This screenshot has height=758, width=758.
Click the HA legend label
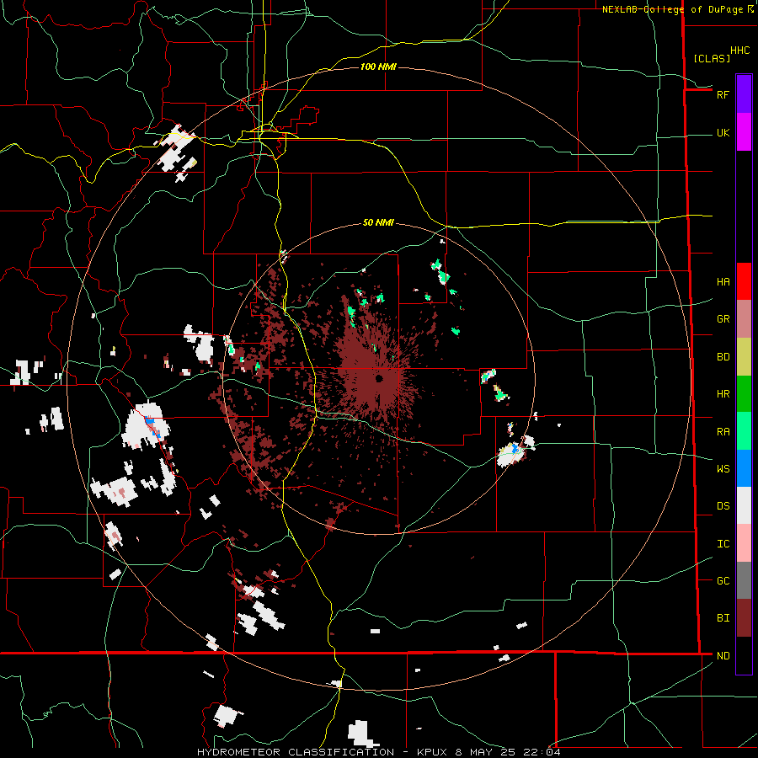click(723, 281)
